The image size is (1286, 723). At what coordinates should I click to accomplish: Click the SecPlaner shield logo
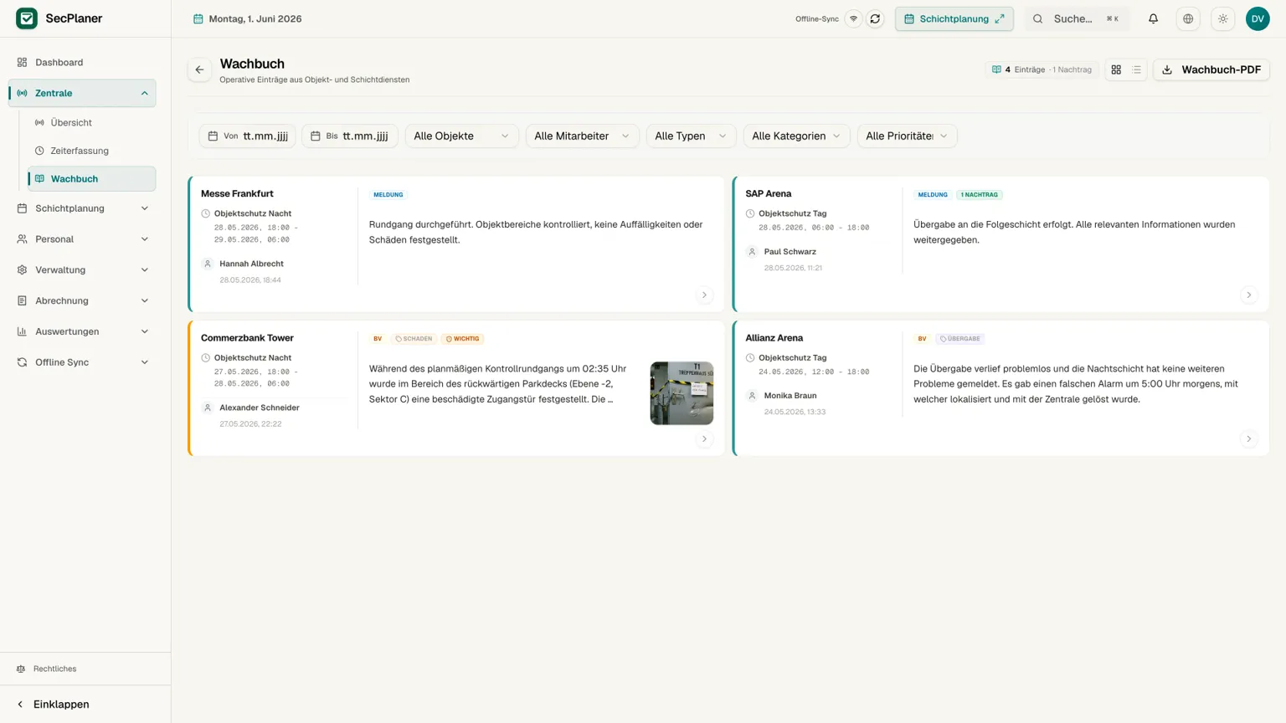pyautogui.click(x=27, y=18)
